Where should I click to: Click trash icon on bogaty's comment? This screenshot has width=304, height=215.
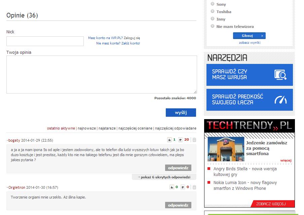[194, 140]
